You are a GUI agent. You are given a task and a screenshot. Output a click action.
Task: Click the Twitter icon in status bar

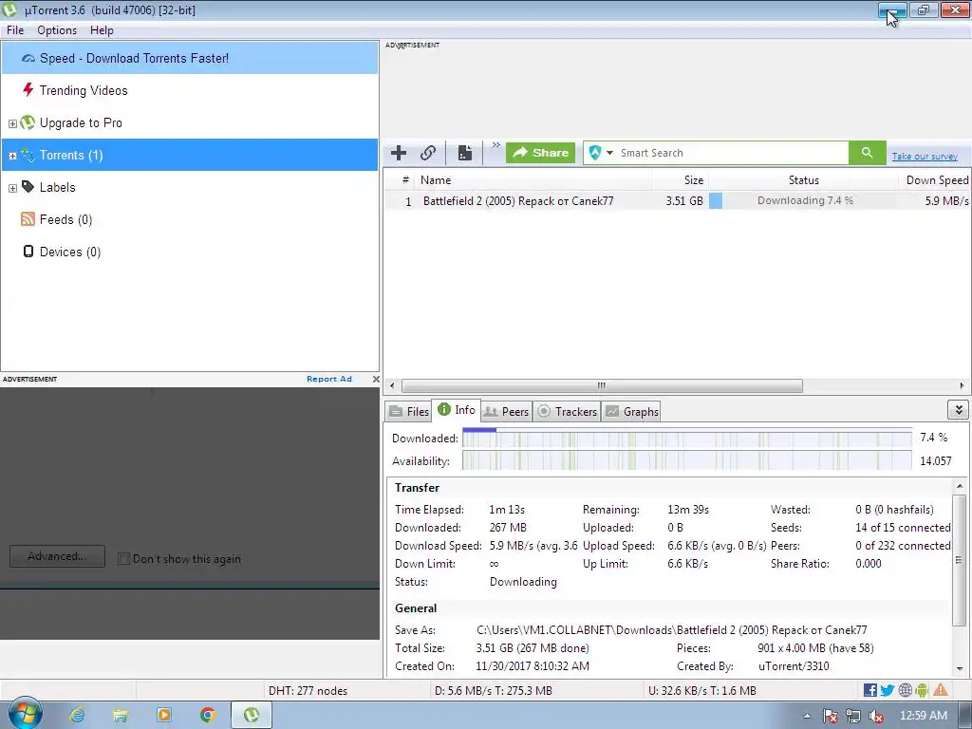888,690
